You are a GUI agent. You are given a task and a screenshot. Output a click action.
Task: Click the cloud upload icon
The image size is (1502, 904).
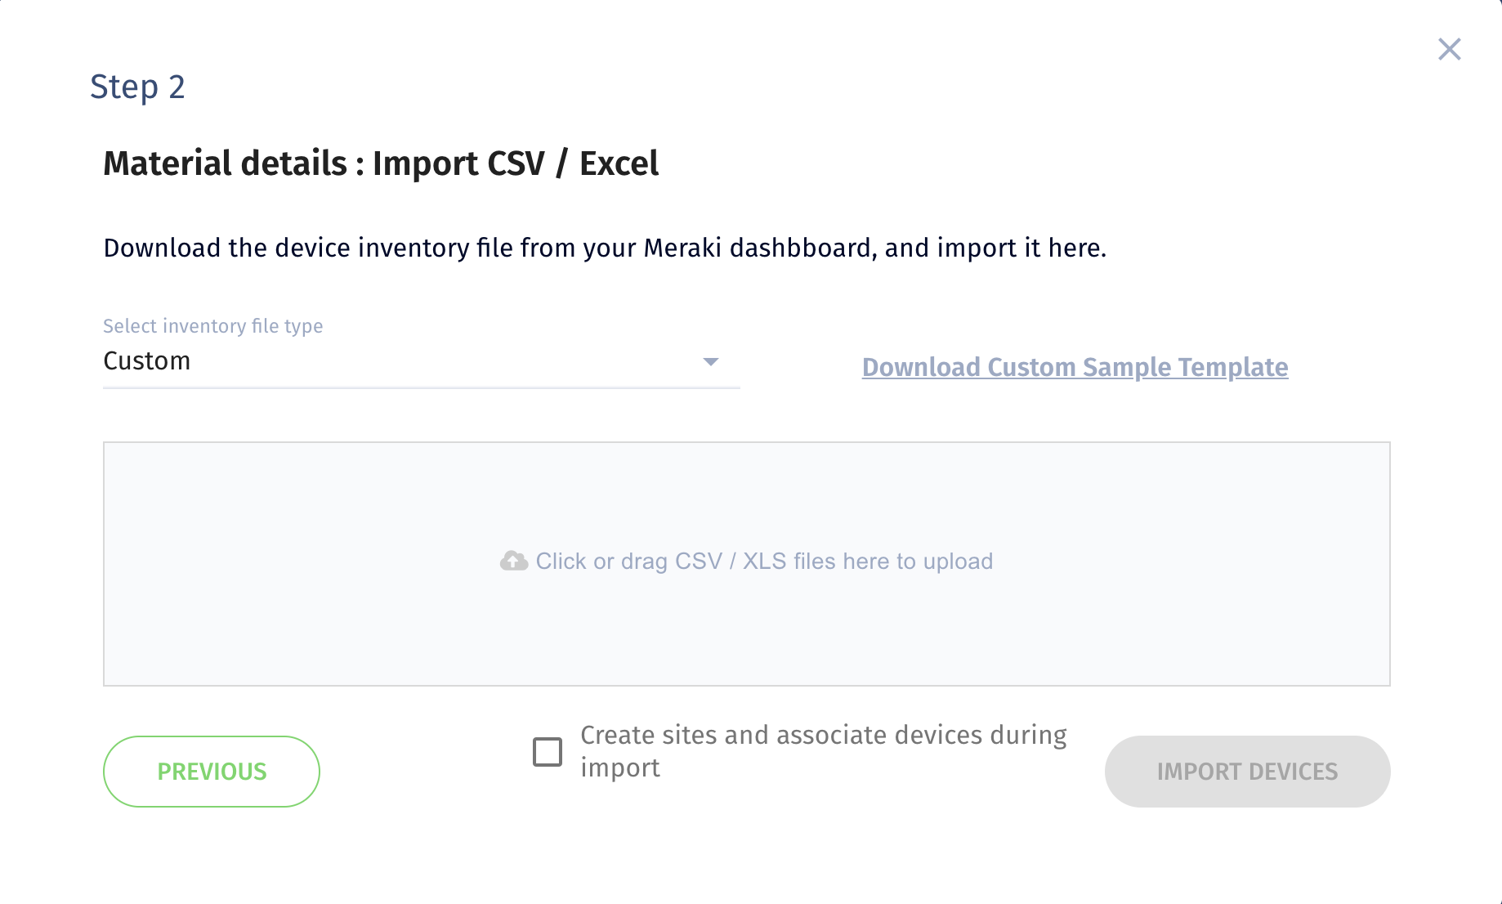514,561
